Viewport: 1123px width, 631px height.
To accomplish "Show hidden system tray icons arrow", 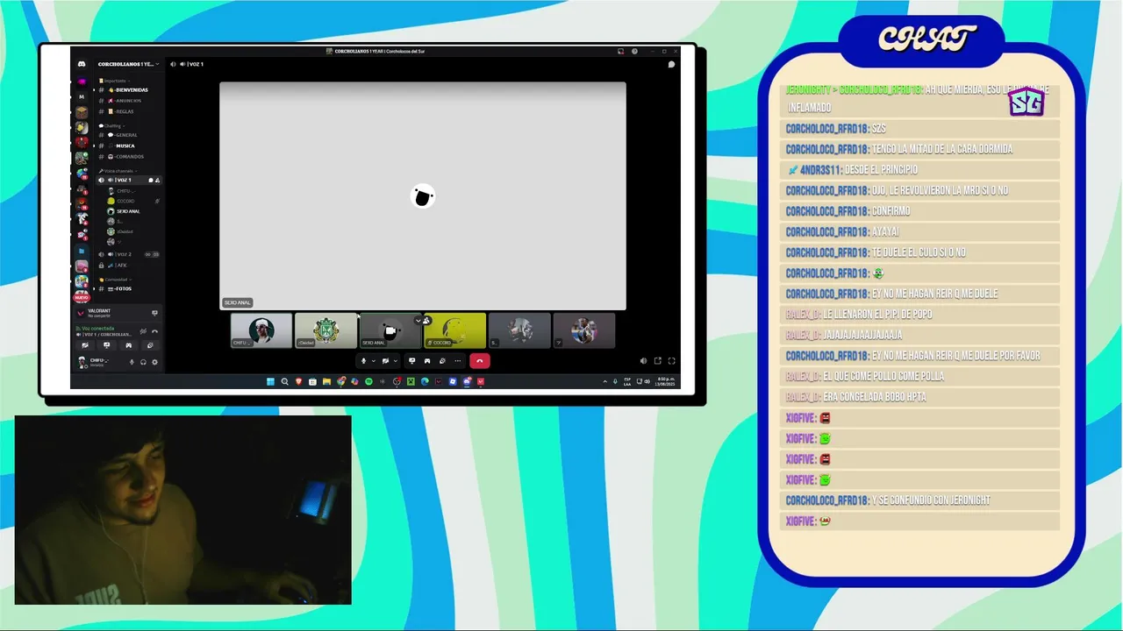I will coord(604,381).
